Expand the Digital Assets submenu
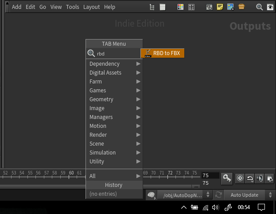This screenshot has height=214, width=276. point(114,72)
